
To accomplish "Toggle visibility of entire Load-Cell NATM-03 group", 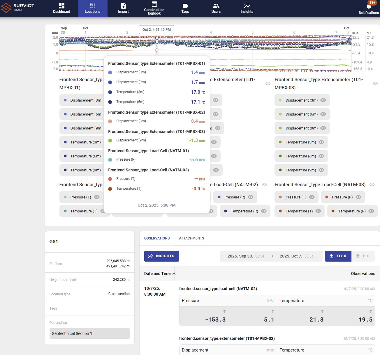I will 372,184.
